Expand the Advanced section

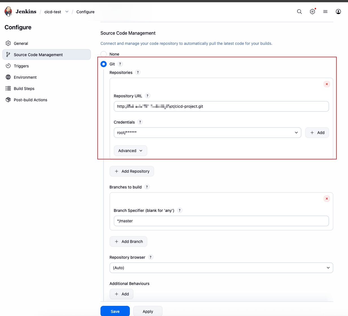click(130, 151)
